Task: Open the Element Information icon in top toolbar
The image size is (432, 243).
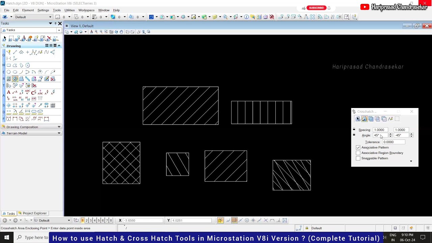Action: [246, 17]
